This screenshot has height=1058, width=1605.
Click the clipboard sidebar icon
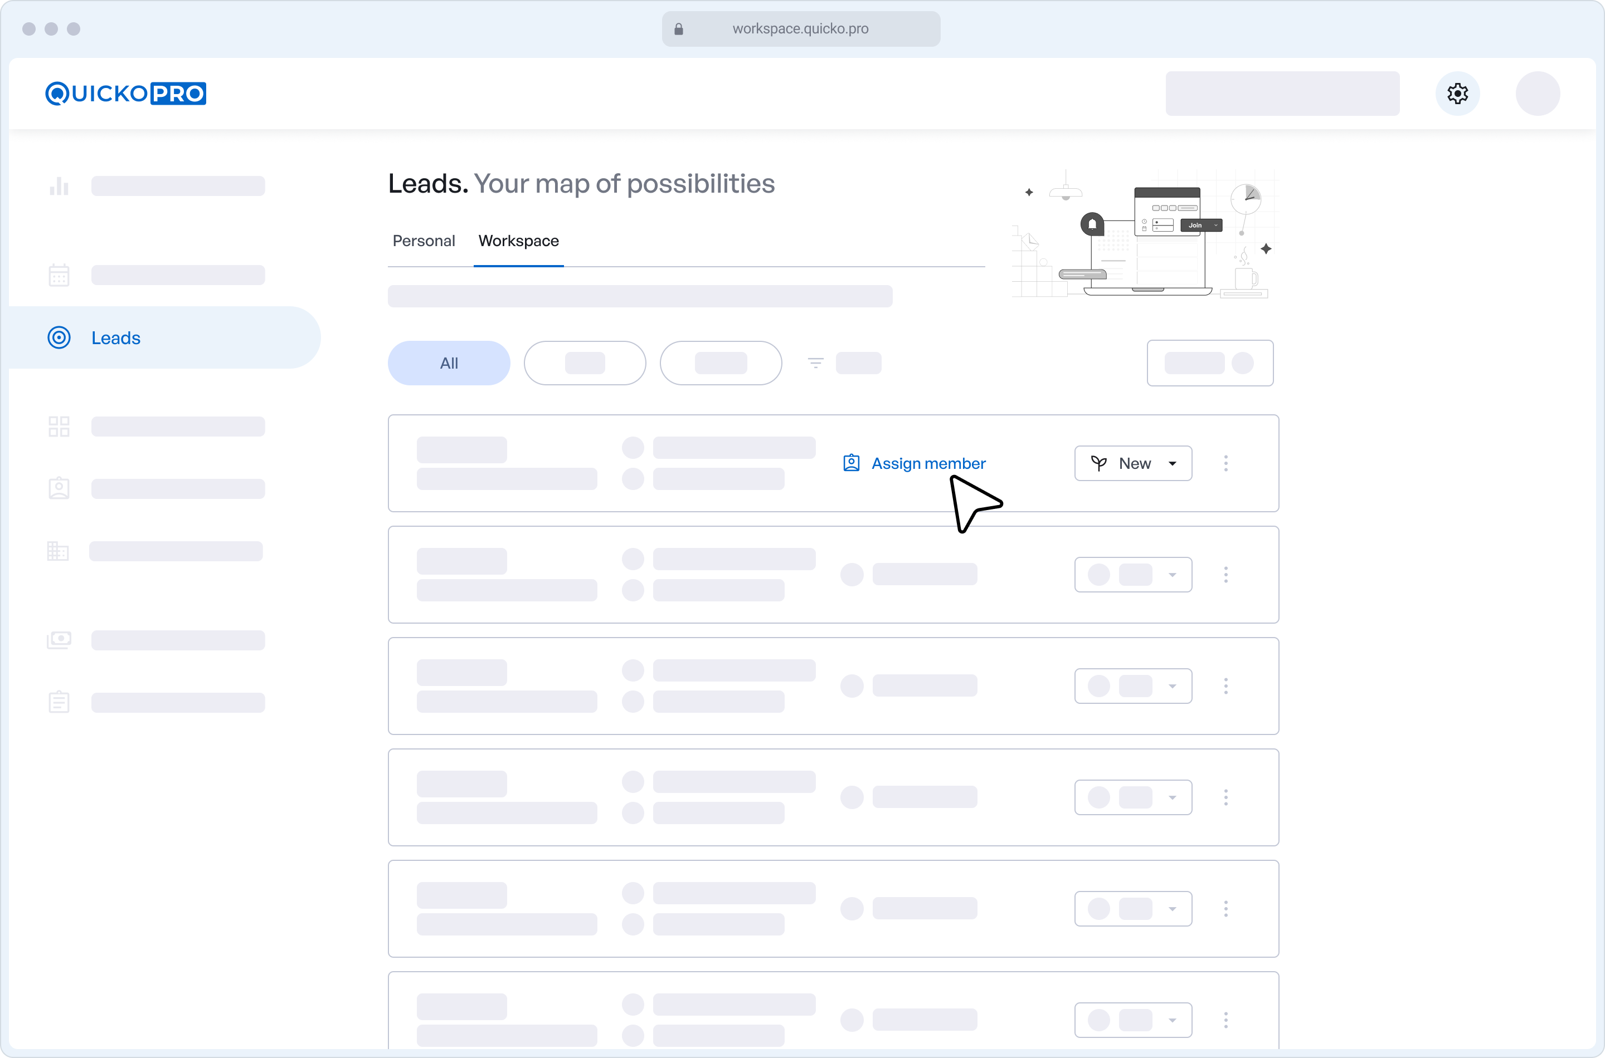[x=59, y=702]
